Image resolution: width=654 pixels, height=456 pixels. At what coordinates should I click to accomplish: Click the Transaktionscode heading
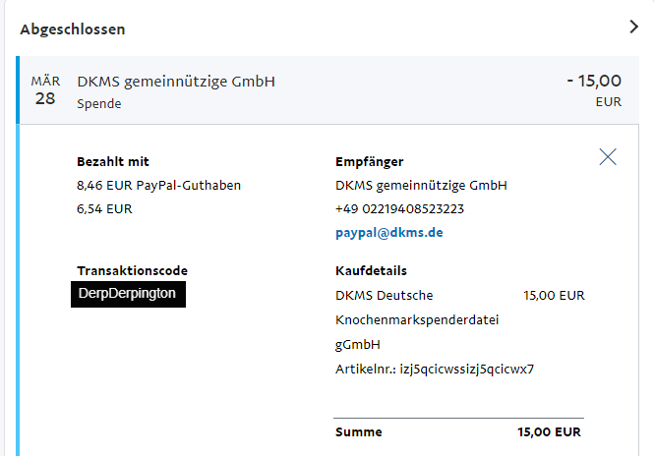[132, 271]
